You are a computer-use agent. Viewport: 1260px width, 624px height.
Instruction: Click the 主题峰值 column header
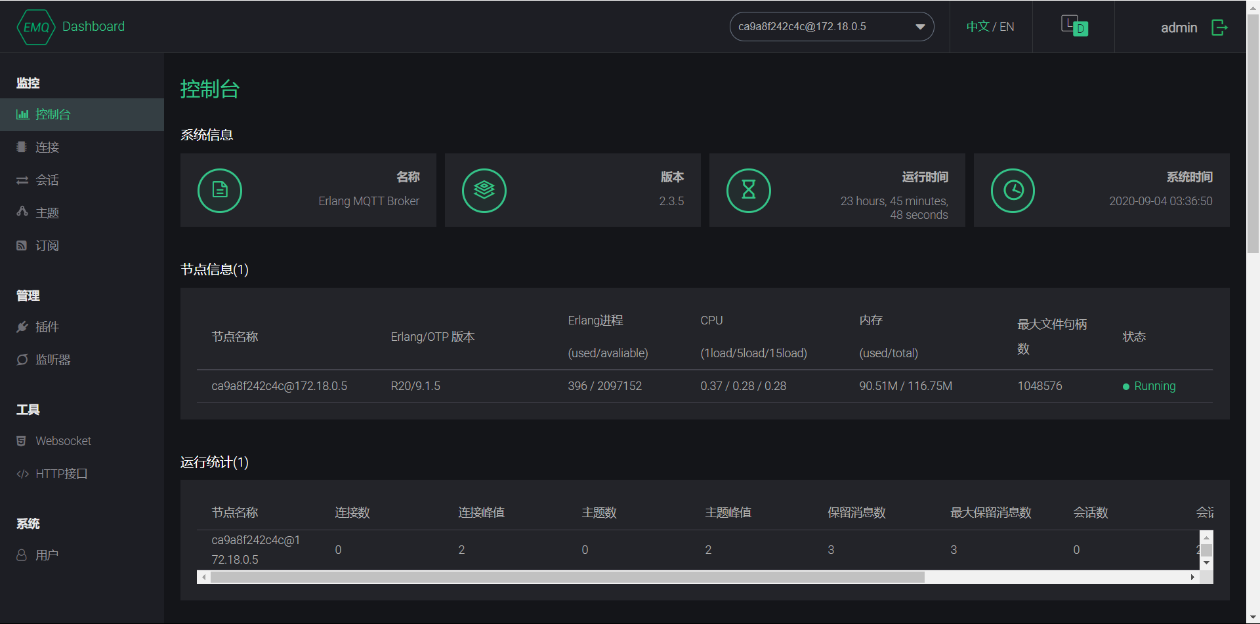tap(728, 513)
